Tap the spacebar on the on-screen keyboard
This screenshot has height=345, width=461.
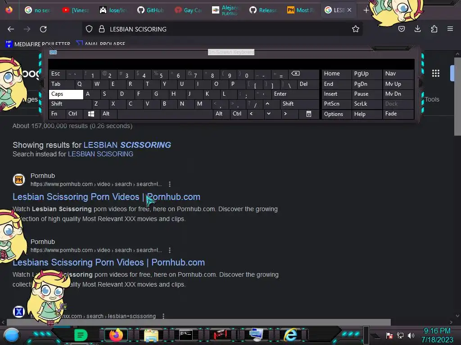165,114
